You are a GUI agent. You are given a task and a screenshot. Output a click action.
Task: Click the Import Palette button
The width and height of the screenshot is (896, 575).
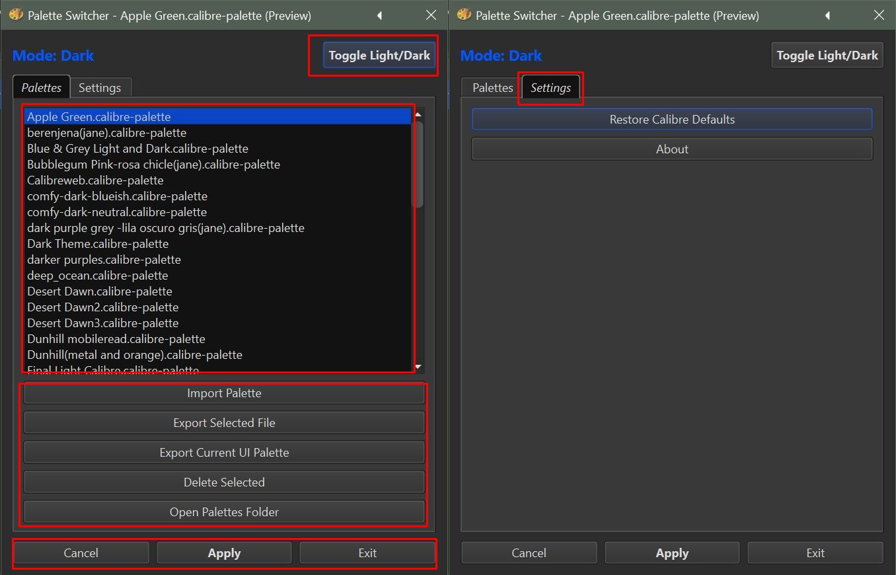point(224,393)
